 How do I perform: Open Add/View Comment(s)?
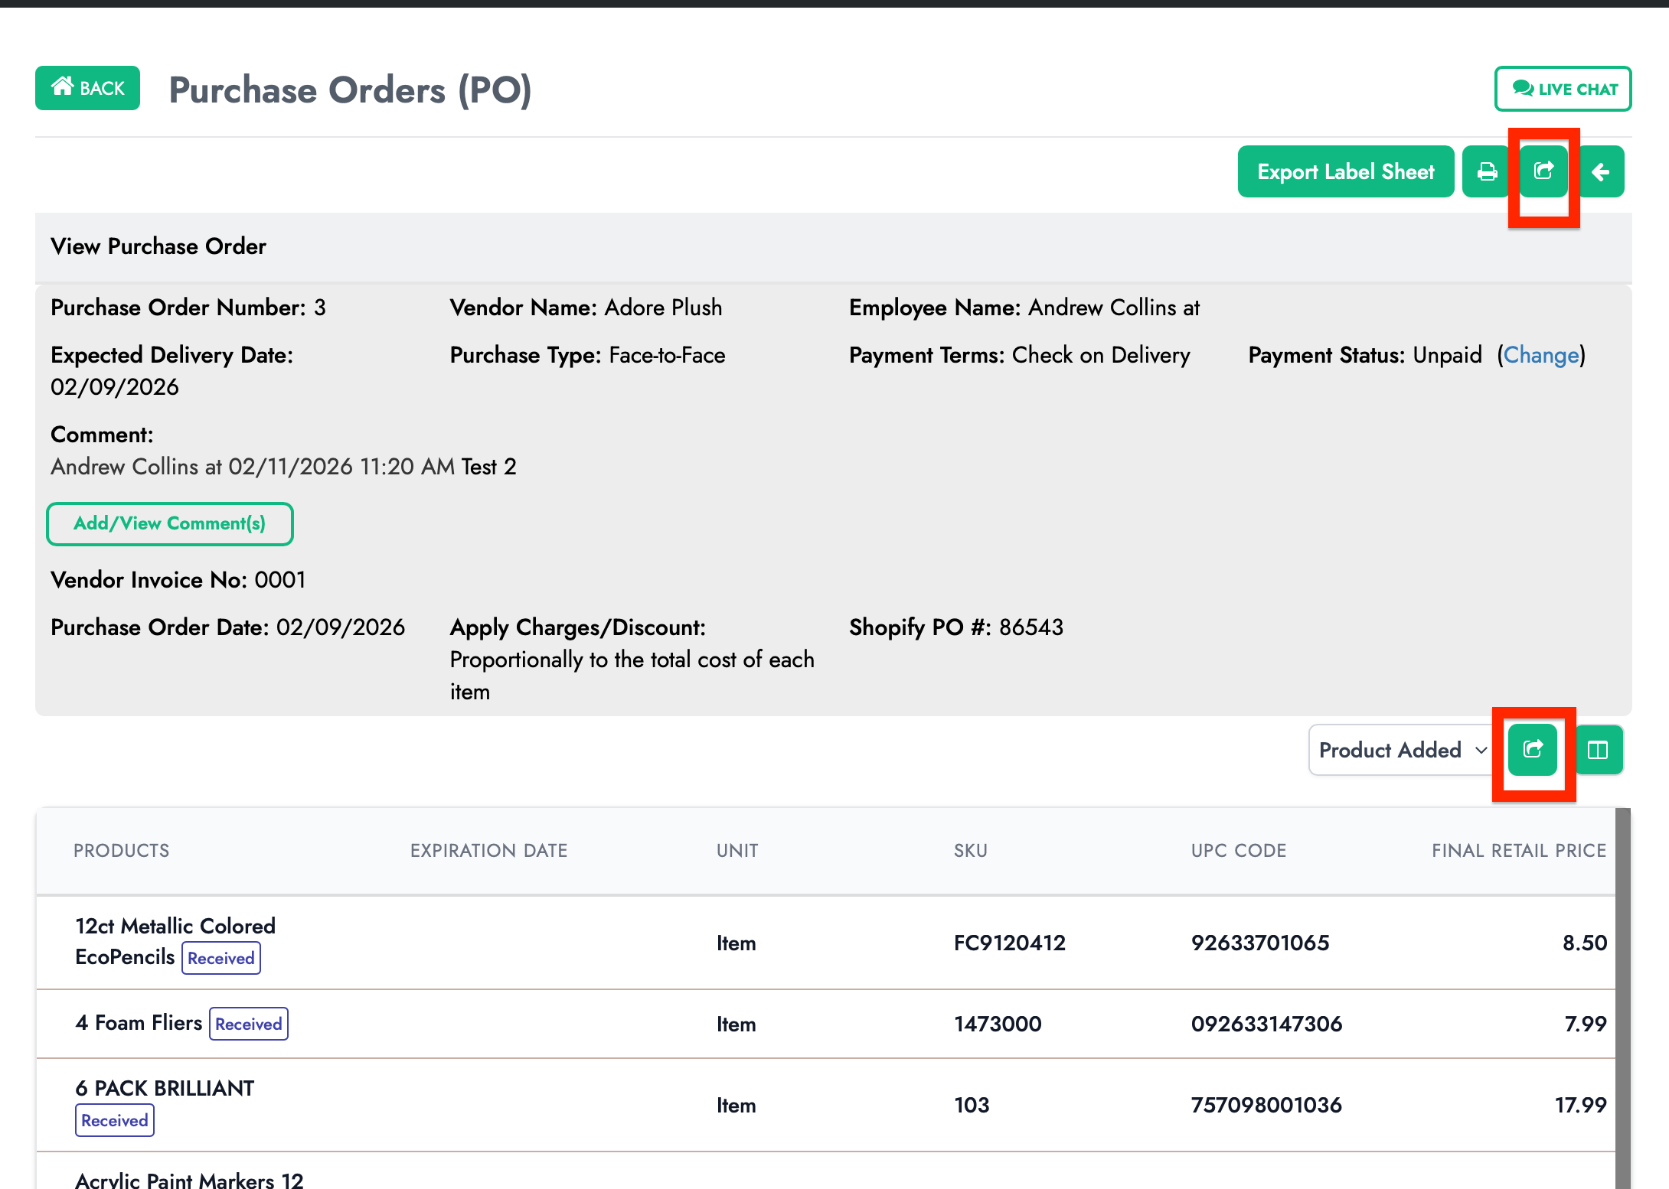pyautogui.click(x=169, y=523)
